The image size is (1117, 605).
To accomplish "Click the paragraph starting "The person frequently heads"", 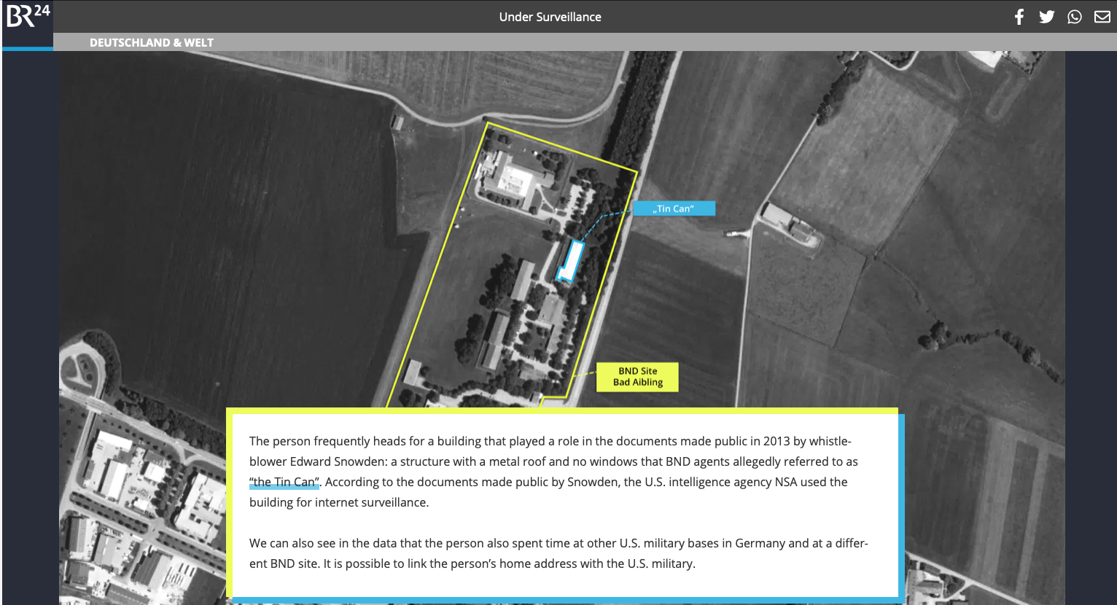I will 553,472.
